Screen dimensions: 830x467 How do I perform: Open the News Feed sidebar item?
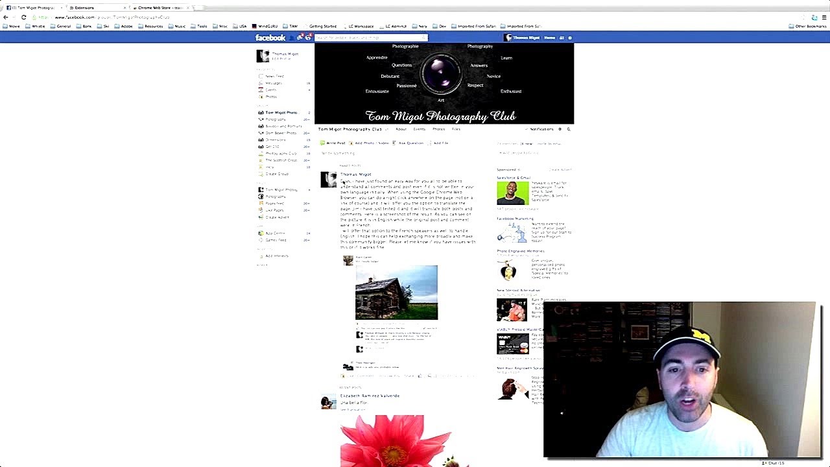coord(274,77)
